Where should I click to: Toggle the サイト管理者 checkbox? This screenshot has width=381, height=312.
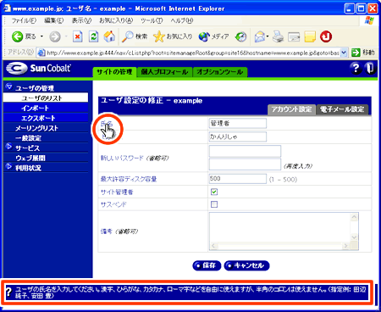214,192
